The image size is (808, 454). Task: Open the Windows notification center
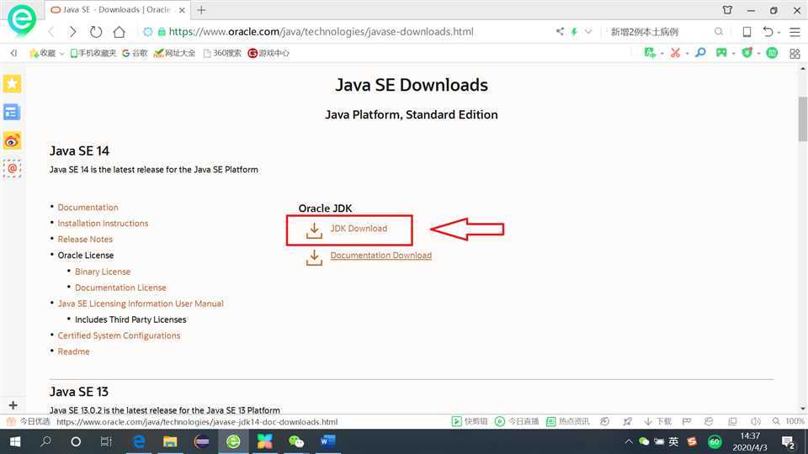pyautogui.click(x=789, y=441)
